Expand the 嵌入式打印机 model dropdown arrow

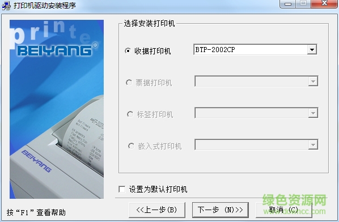click(x=313, y=145)
